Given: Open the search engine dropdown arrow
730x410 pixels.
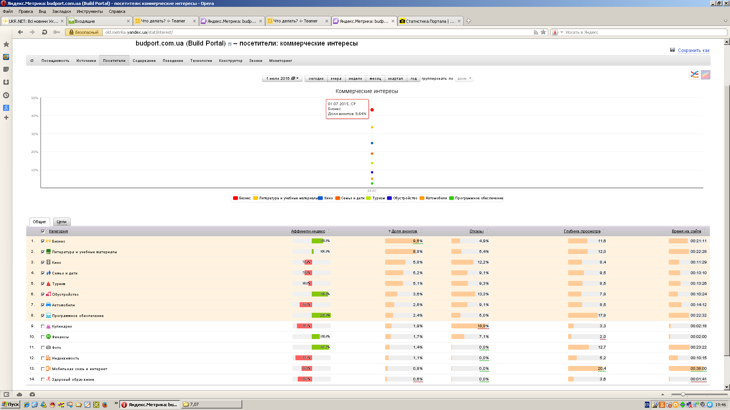Looking at the screenshot, I should point(562,32).
